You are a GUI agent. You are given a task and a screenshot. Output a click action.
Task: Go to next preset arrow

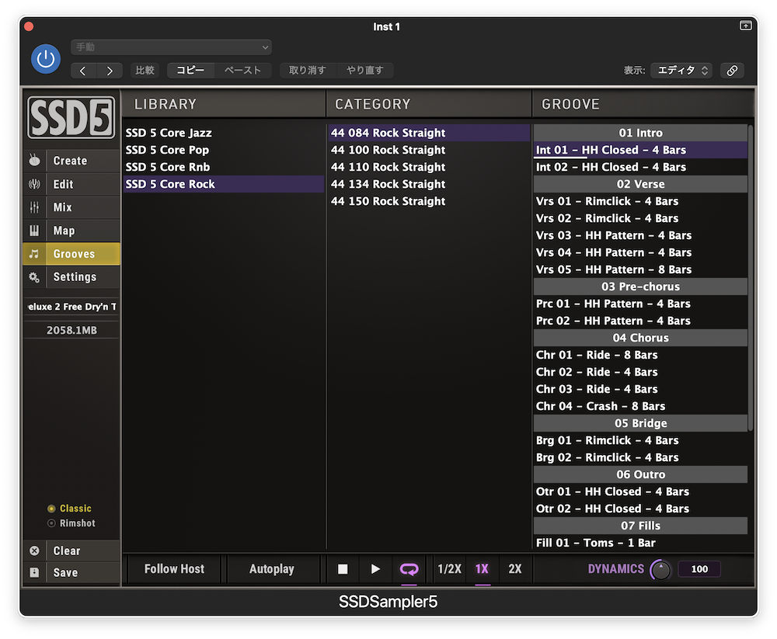click(110, 71)
